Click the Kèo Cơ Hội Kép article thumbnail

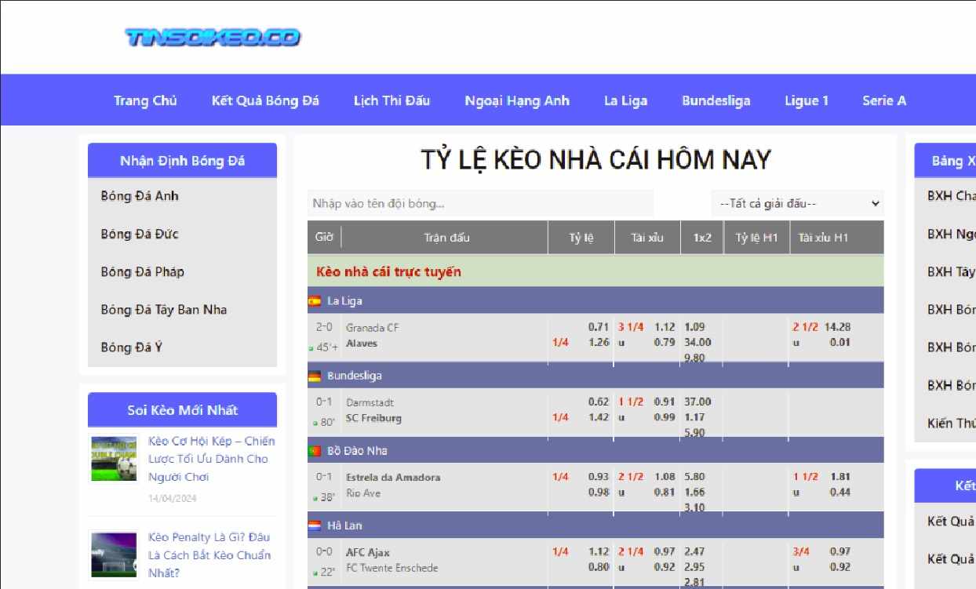tap(113, 458)
